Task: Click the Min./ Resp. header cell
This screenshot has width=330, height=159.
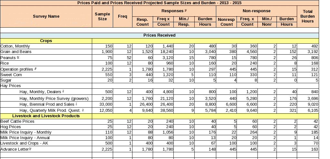Action: click(x=184, y=22)
